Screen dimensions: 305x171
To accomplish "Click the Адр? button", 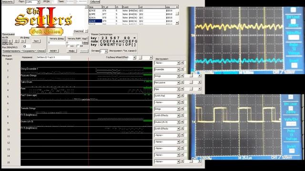I will click(85, 38).
